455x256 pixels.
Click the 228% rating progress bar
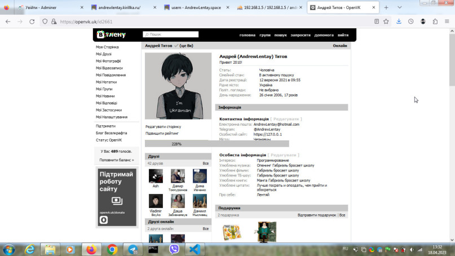point(217,144)
